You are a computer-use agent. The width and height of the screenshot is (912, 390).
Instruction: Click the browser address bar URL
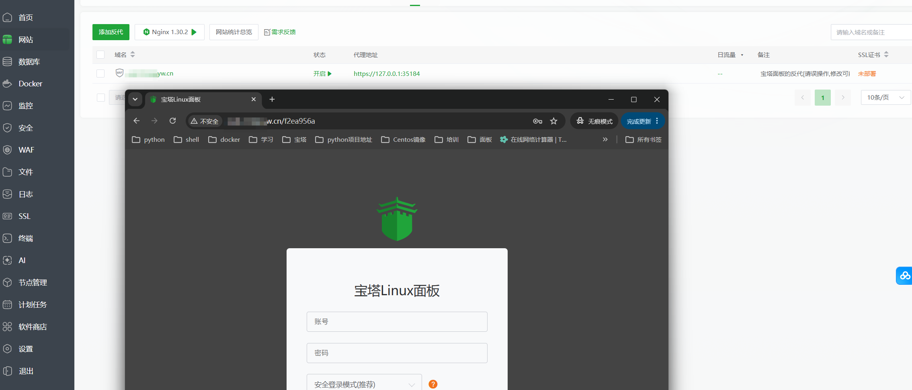click(271, 121)
